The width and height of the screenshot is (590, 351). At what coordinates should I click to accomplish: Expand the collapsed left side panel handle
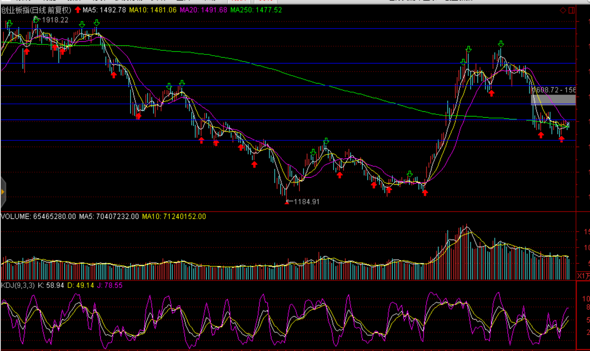3,192
